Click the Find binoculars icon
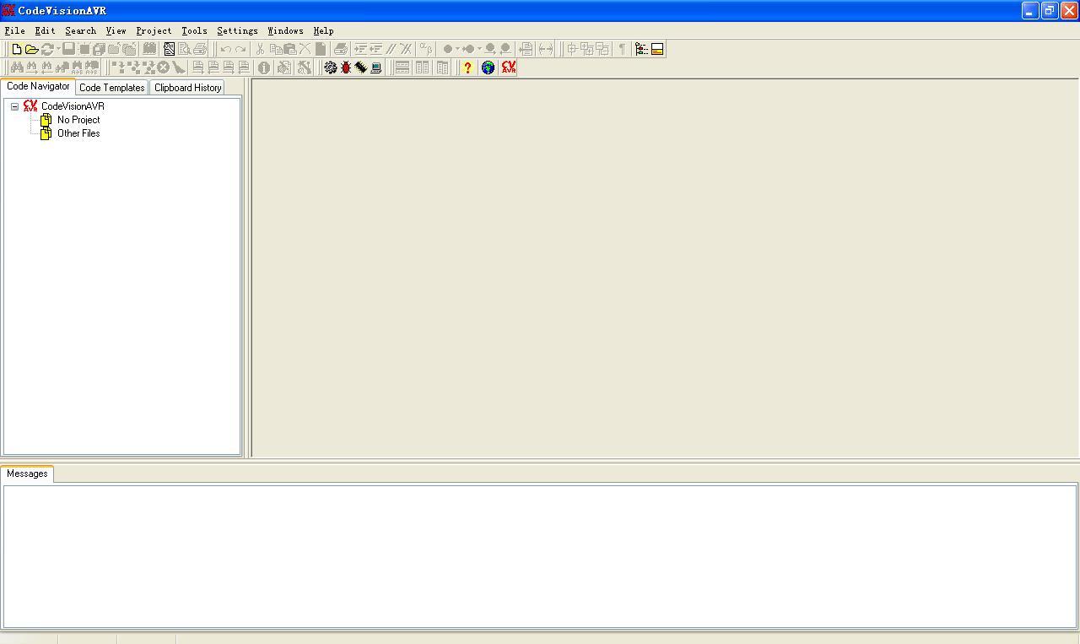Image resolution: width=1080 pixels, height=644 pixels. coord(16,68)
